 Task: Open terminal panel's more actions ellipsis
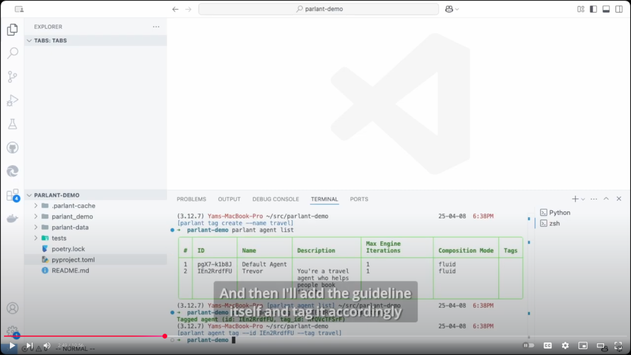point(594,199)
